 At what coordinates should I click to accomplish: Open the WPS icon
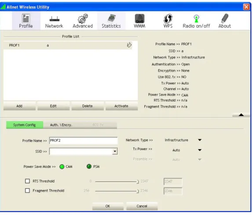[168, 18]
